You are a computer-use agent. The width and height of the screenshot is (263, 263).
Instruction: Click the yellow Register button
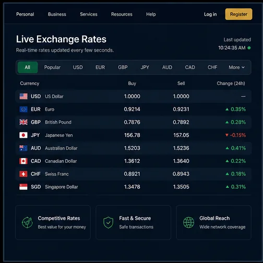tap(238, 14)
